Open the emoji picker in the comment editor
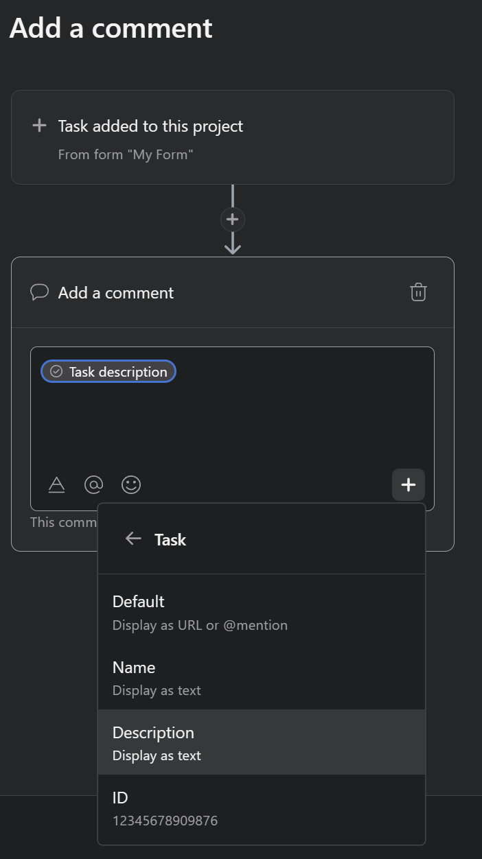Image resolution: width=482 pixels, height=859 pixels. 130,484
